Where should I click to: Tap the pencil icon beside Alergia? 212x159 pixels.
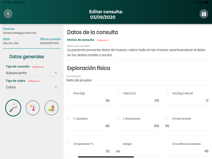coord(118,144)
